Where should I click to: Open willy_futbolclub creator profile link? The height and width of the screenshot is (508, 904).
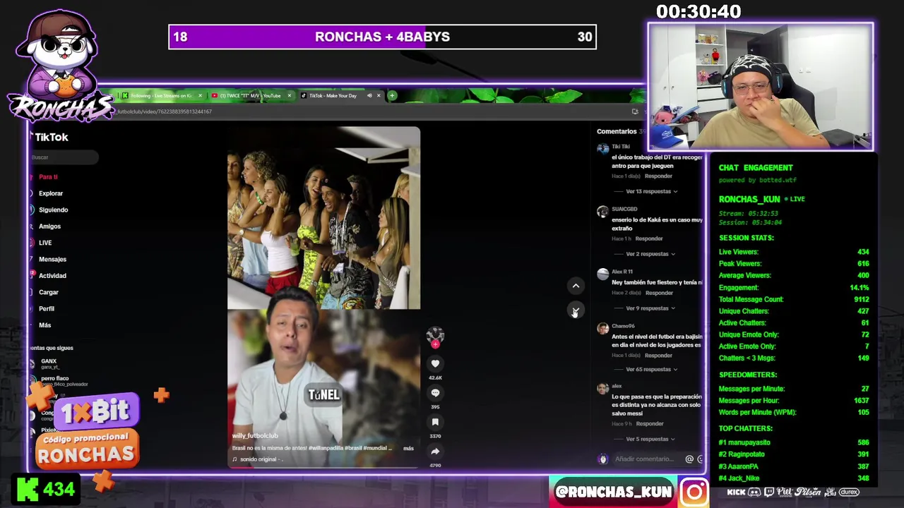(255, 436)
